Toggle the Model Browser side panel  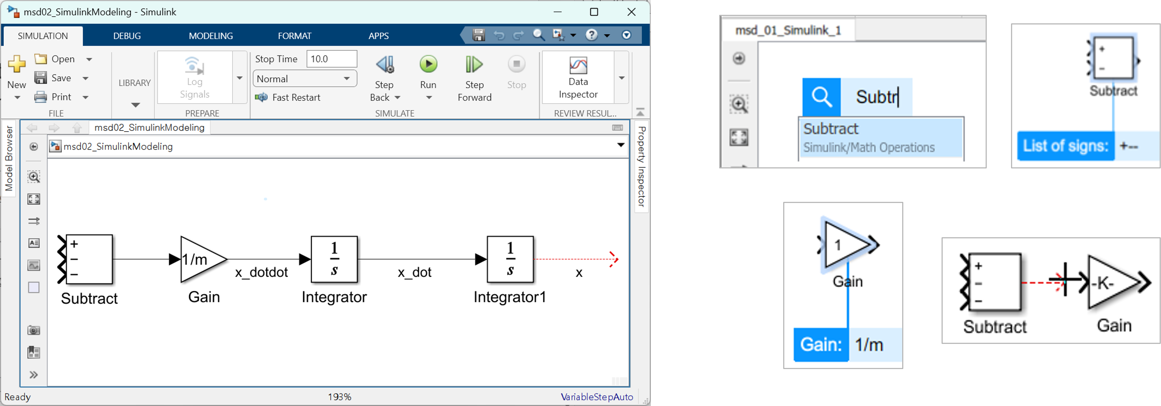pos(9,158)
